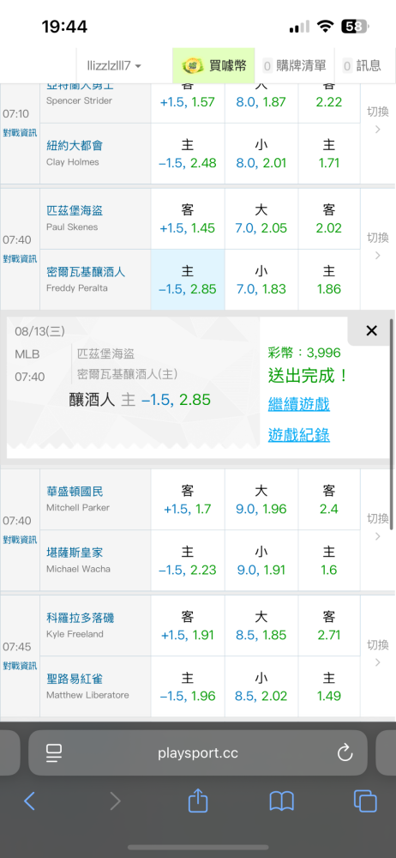396x858 pixels.
Task: Open page format menu in address bar
Action: click(54, 753)
